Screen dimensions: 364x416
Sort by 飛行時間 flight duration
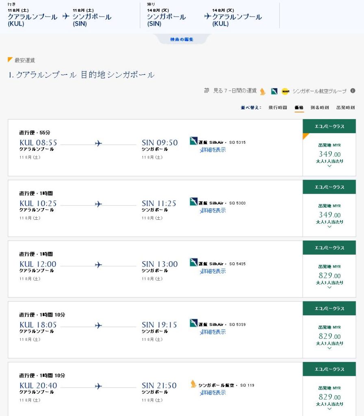(x=277, y=107)
